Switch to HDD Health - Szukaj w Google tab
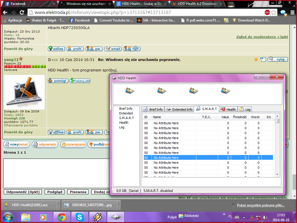 (141, 4)
